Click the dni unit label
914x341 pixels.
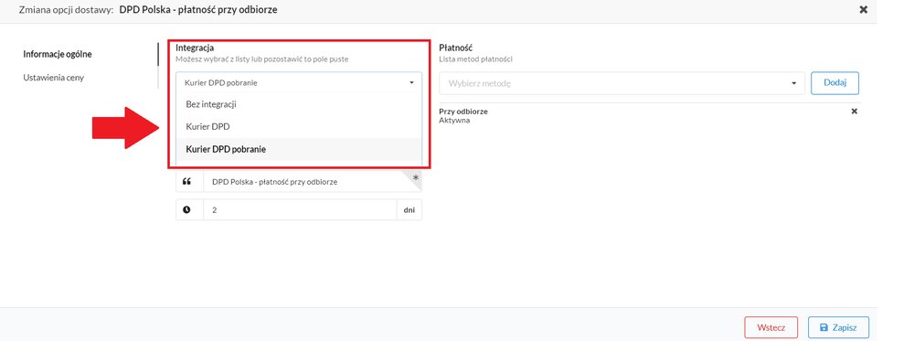coord(409,210)
